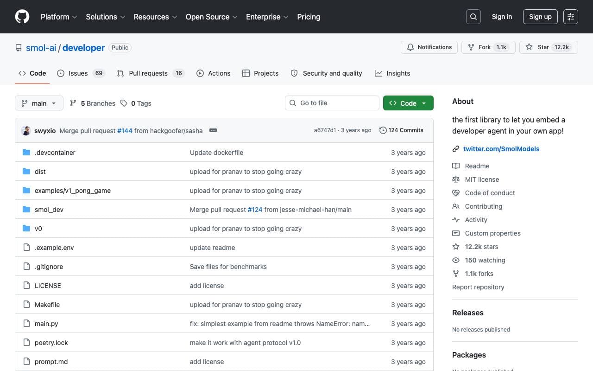This screenshot has height=371, width=593.
Task: Open the green Code dropdown button
Action: point(408,103)
